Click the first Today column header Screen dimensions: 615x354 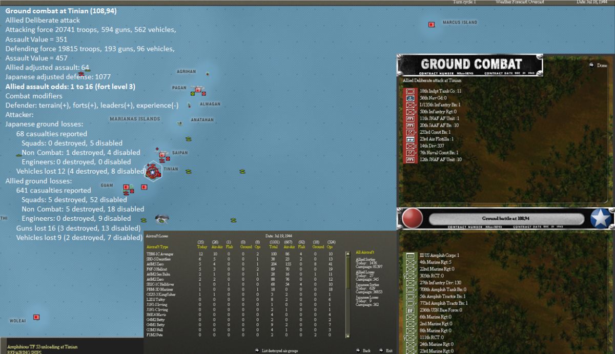202,246
